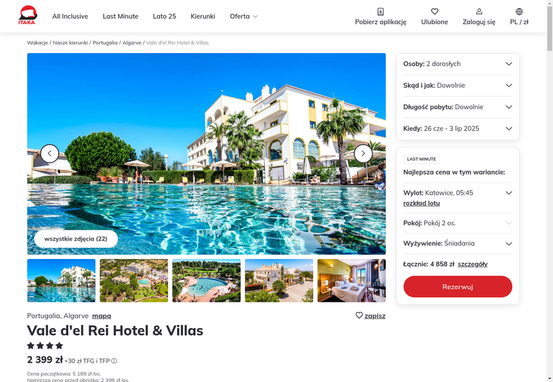The width and height of the screenshot is (553, 382).
Task: Select the hotel bedroom thumbnail
Action: point(352,280)
